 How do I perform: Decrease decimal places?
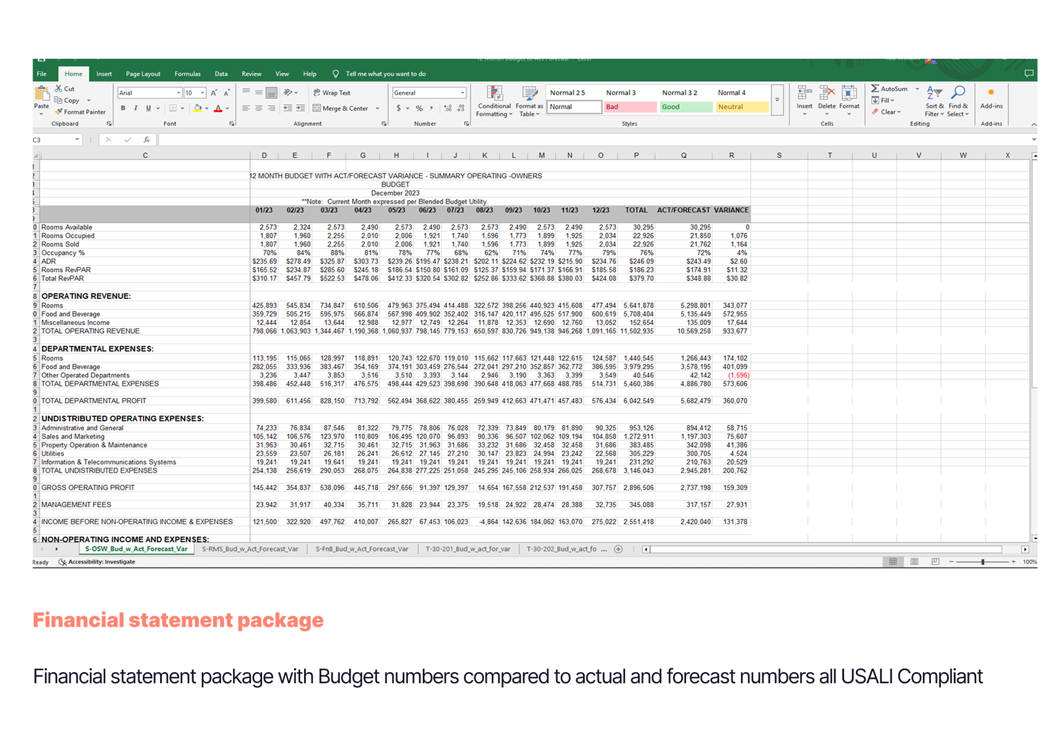tap(460, 108)
